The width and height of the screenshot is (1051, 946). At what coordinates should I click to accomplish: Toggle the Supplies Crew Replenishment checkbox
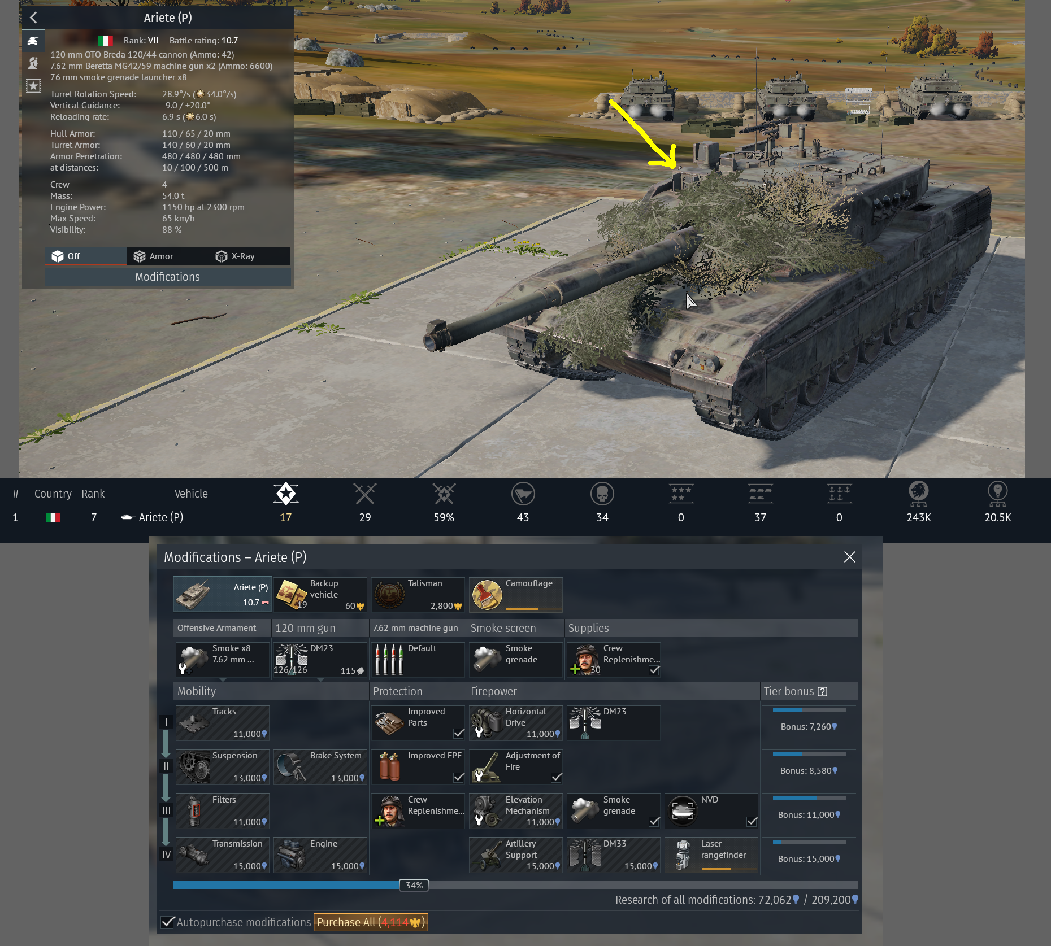coord(654,670)
